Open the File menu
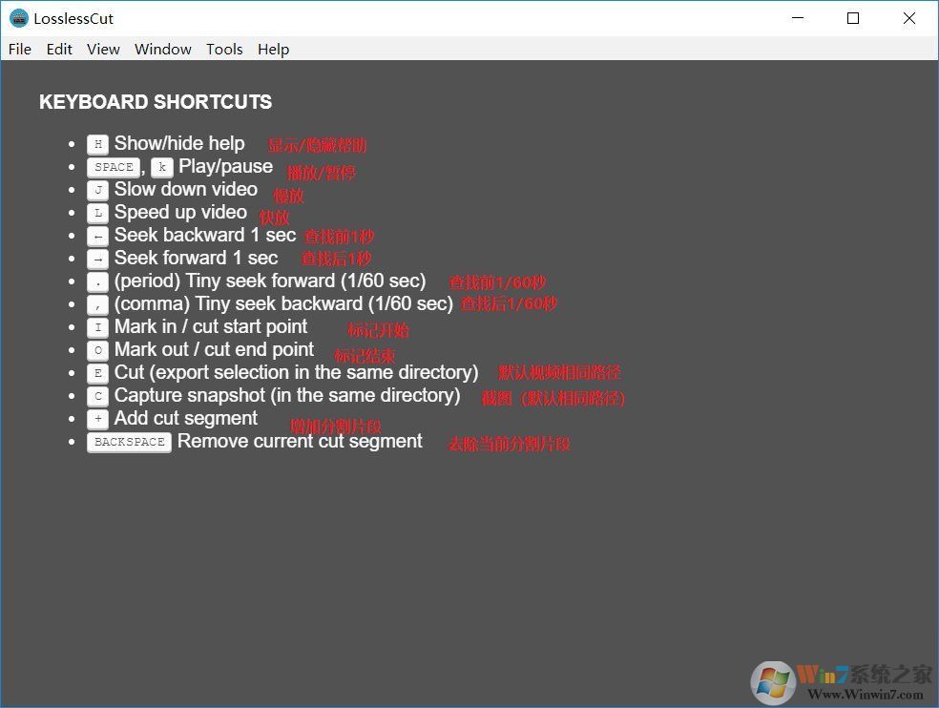 pos(19,49)
